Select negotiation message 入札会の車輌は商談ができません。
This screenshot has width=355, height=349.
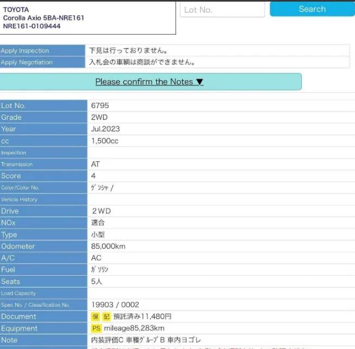click(x=142, y=62)
